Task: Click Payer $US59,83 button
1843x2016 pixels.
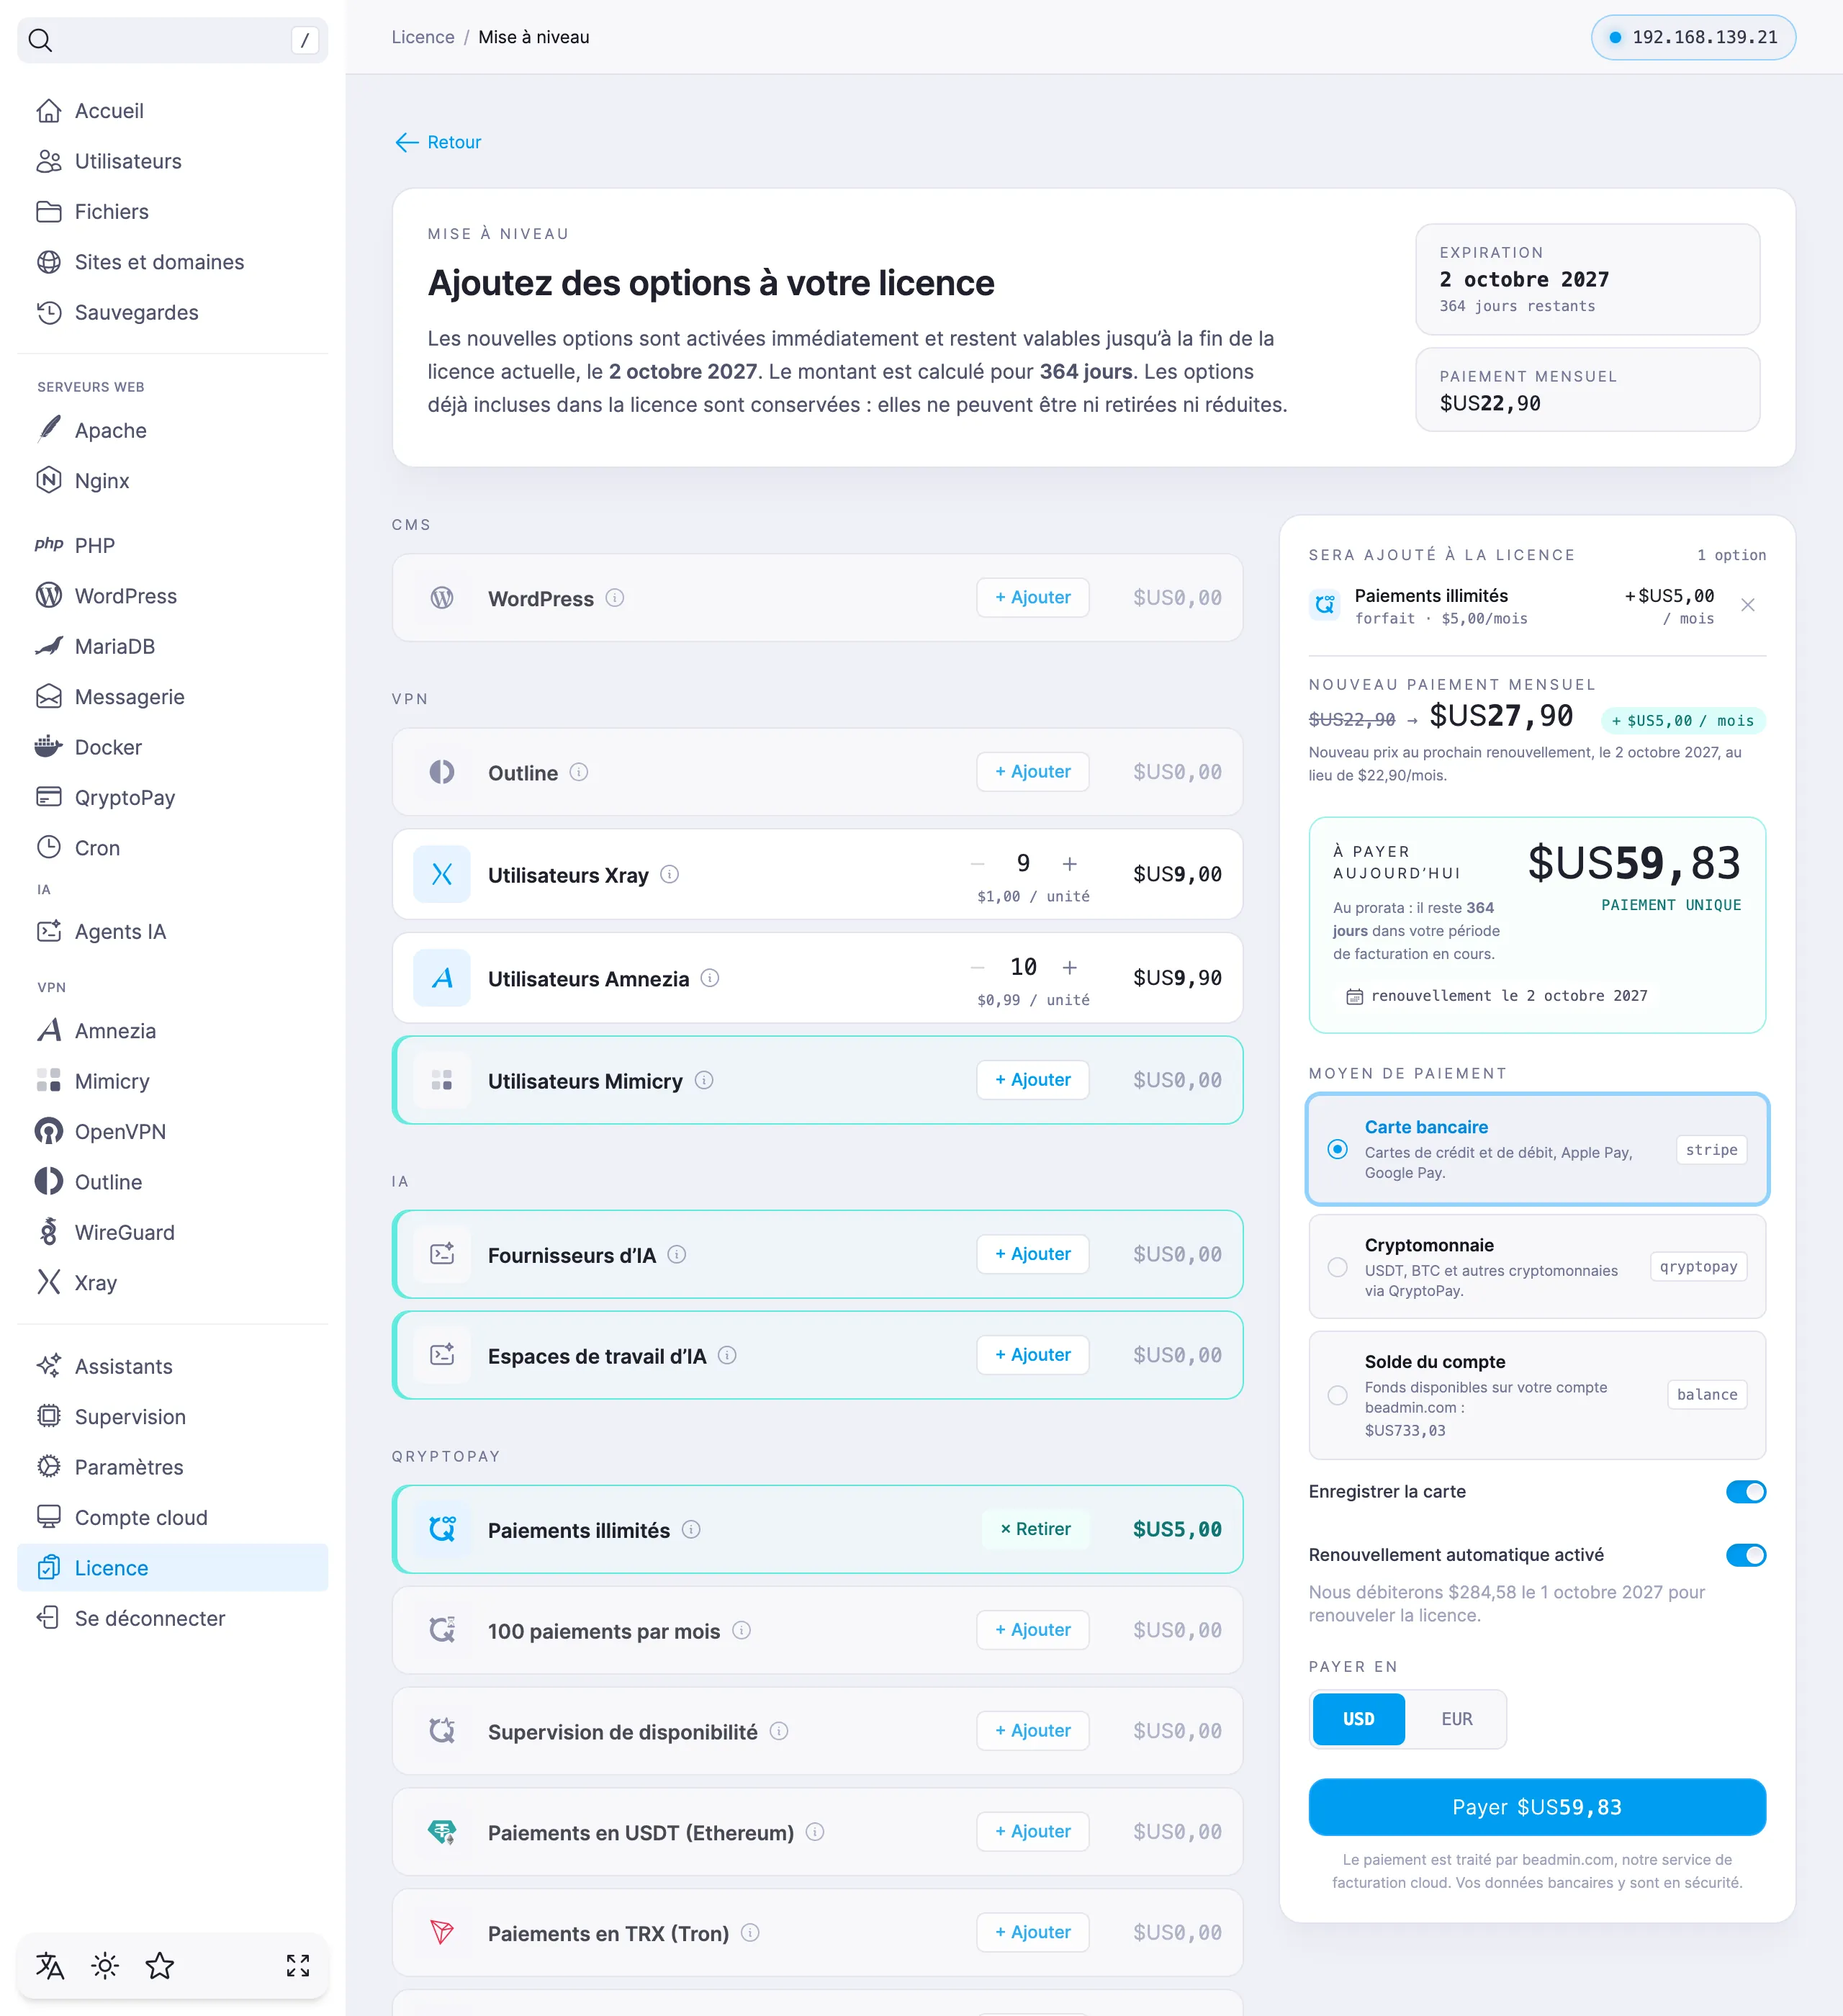Action: (1537, 1807)
